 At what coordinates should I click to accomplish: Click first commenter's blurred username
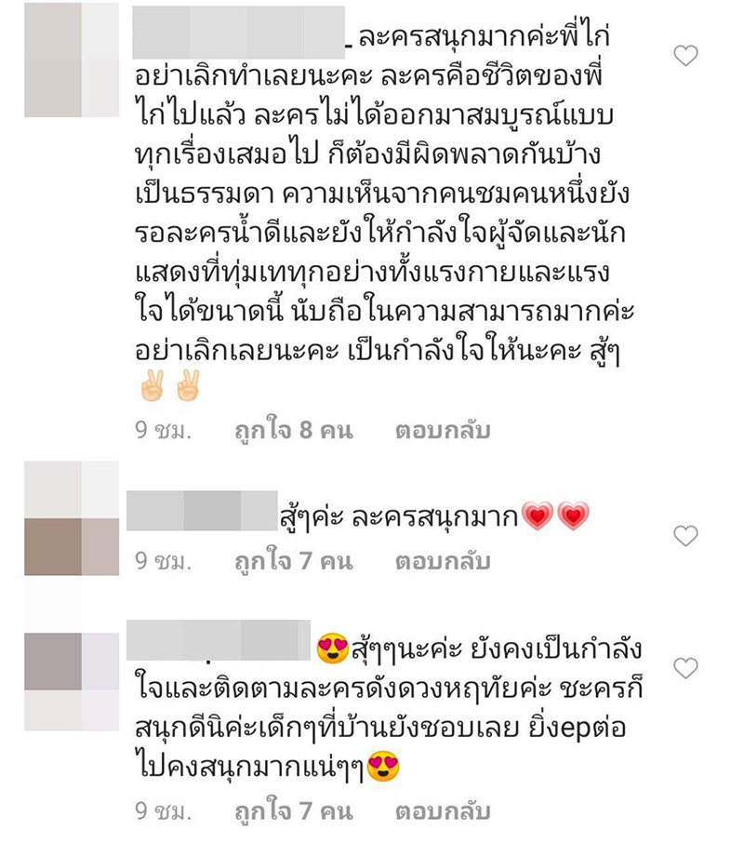pyautogui.click(x=238, y=33)
